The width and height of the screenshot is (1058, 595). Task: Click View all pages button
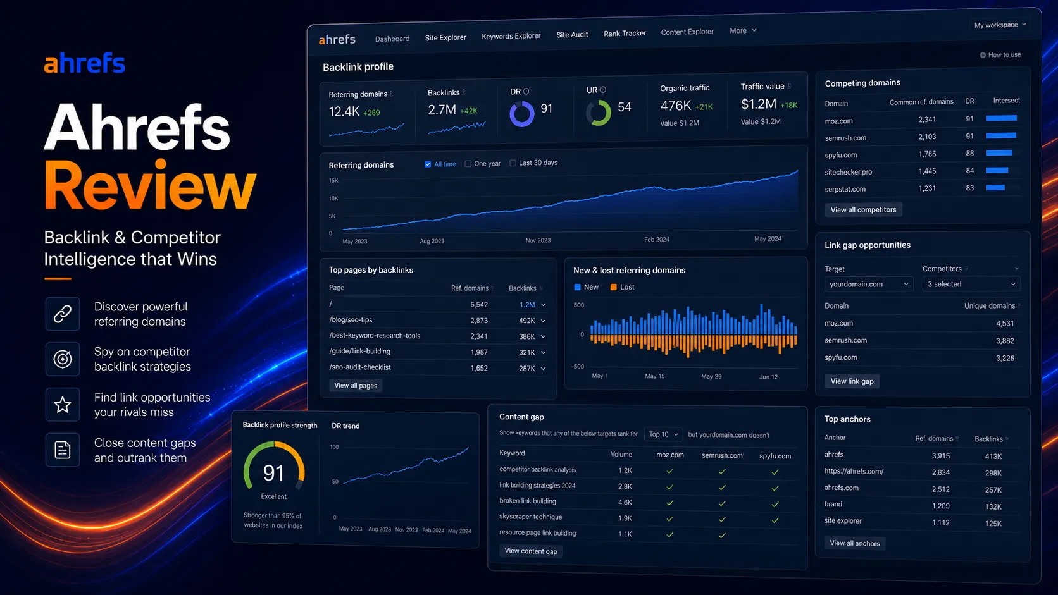coord(356,386)
